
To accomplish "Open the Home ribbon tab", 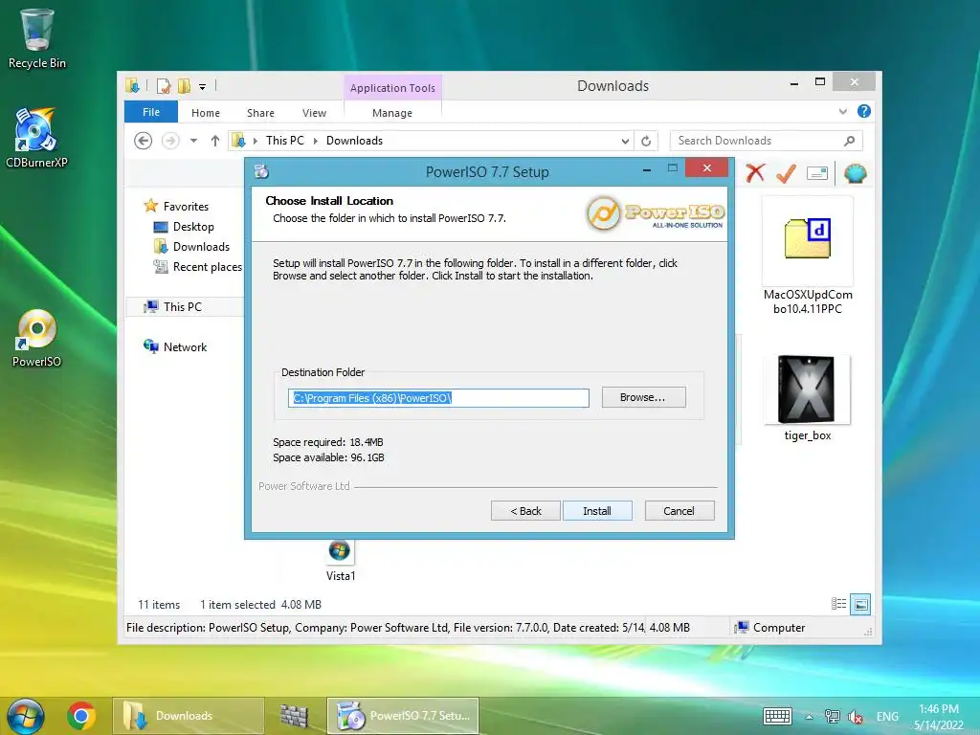I will click(206, 113).
